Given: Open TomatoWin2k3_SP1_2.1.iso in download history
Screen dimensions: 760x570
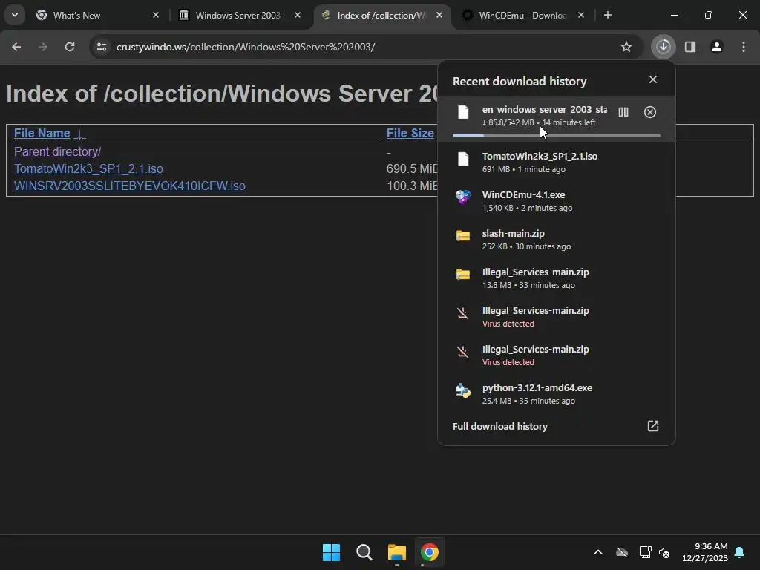Looking at the screenshot, I should click(x=557, y=162).
